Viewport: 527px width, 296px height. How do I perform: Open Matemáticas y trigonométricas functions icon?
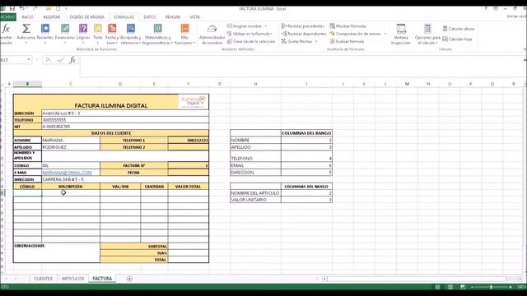click(x=157, y=29)
